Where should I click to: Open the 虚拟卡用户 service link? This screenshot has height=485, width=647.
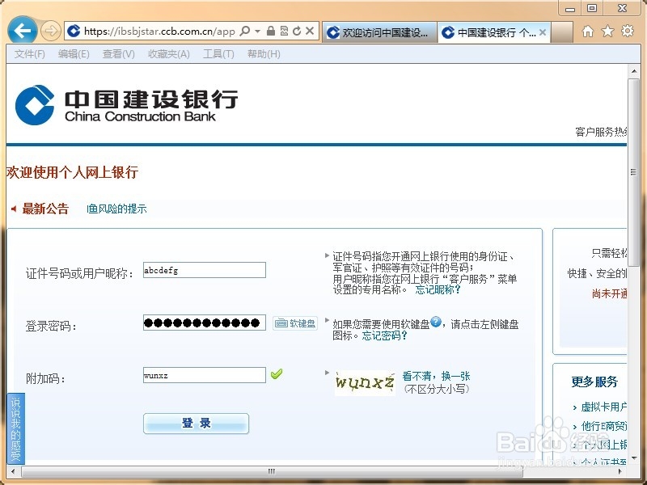pos(603,407)
